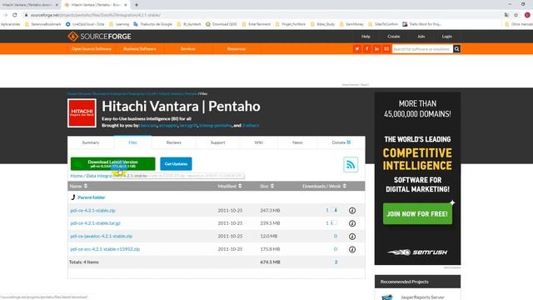
Task: Open the News tab
Action: tap(297, 142)
